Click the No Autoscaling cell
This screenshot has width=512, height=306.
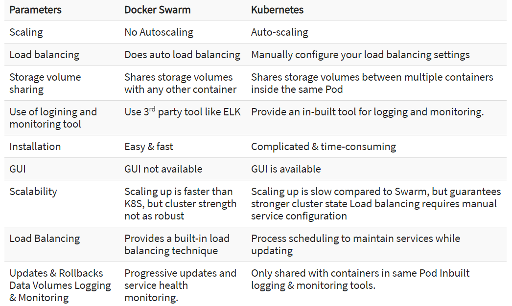[x=159, y=32]
